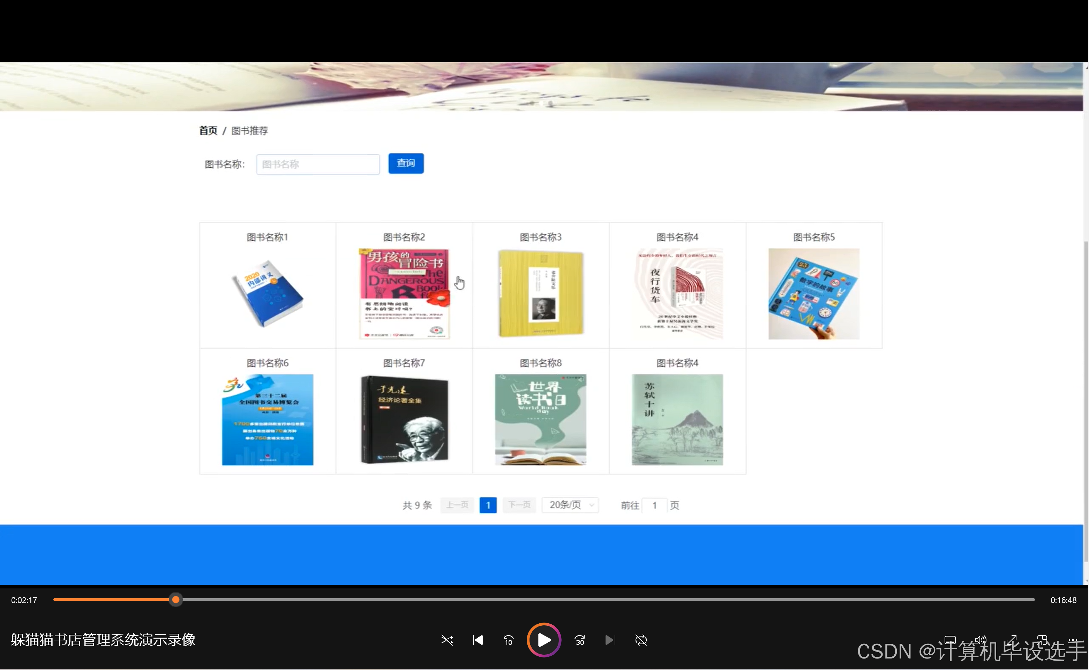Click the 首页 breadcrumb link
Screen dimensions: 1089x670
[x=208, y=130]
